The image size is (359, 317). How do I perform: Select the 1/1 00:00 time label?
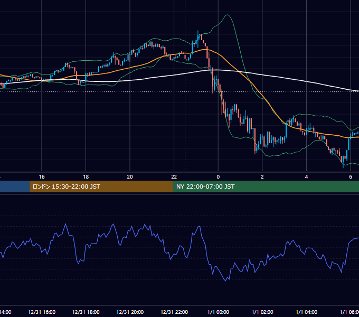(218, 312)
